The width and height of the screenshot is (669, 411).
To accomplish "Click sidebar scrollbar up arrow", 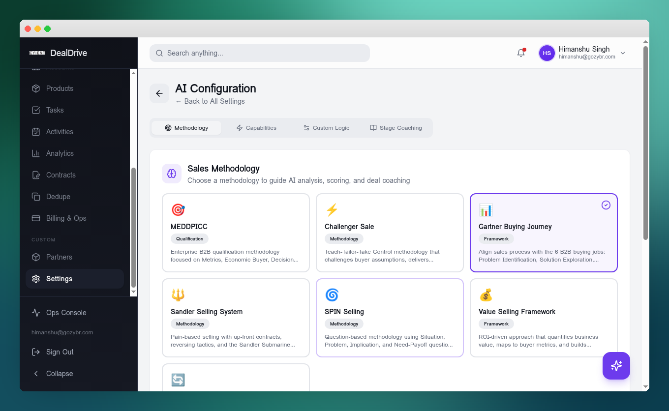I will point(133,72).
